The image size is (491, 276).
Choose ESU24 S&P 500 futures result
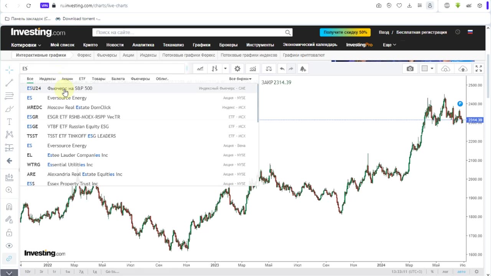pos(139,88)
